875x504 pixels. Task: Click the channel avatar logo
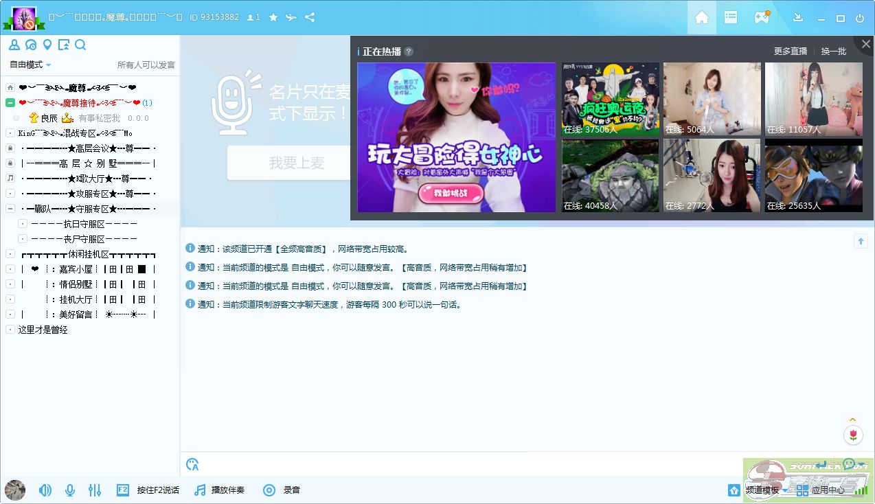(25, 17)
